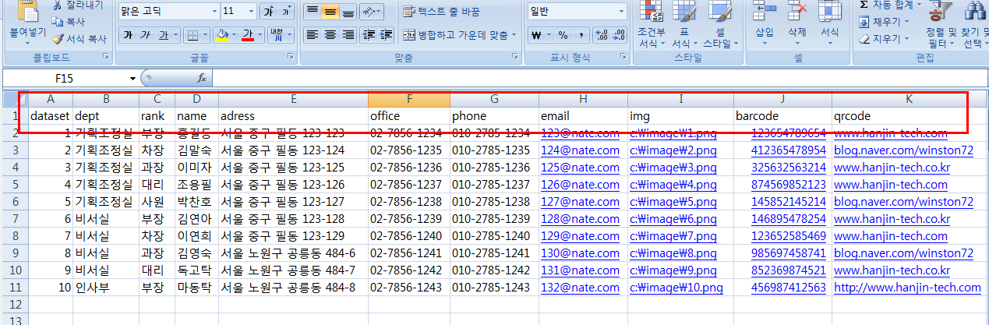This screenshot has height=325, width=989.
Task: Click the bold (가) formatting button
Action: click(127, 35)
